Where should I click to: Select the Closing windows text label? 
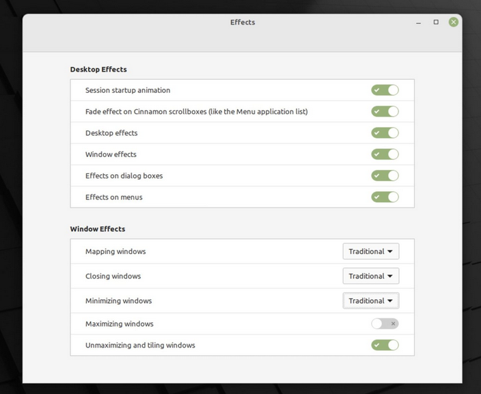click(x=113, y=276)
